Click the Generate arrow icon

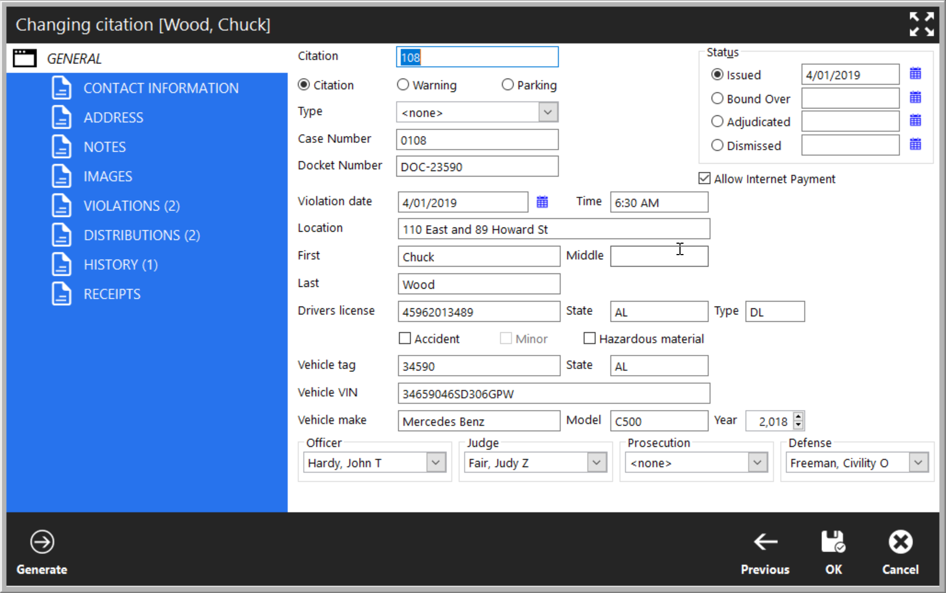(42, 542)
